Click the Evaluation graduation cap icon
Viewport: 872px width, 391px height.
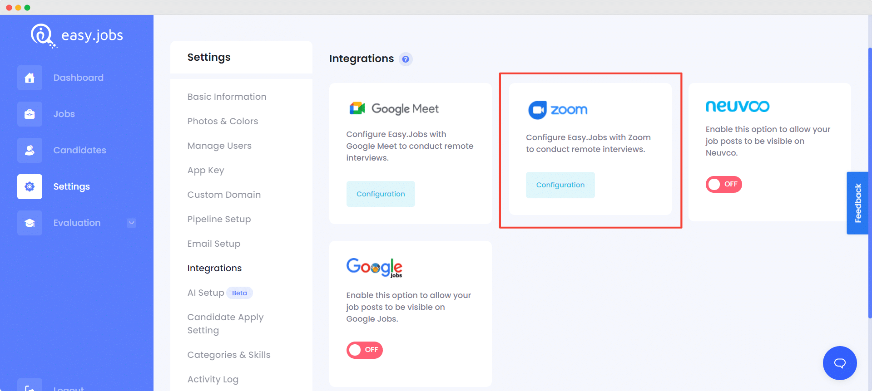pos(30,223)
